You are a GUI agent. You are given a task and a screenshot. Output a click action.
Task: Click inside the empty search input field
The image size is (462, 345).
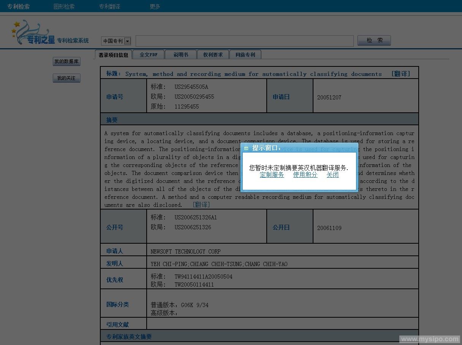(245, 40)
